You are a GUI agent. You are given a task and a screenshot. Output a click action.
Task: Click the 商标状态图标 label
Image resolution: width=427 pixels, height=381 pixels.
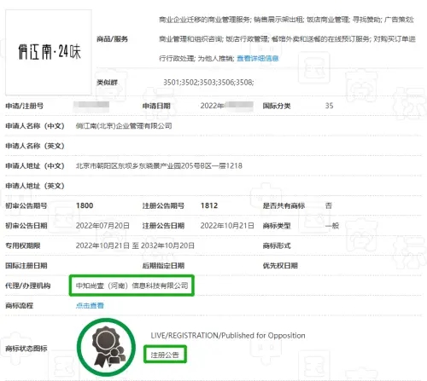coord(26,349)
